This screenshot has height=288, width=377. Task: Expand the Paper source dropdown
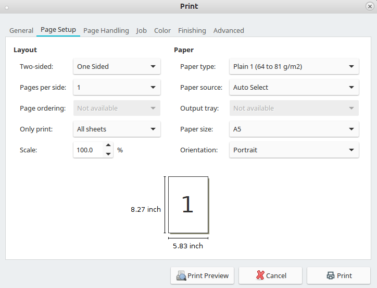[x=294, y=87]
